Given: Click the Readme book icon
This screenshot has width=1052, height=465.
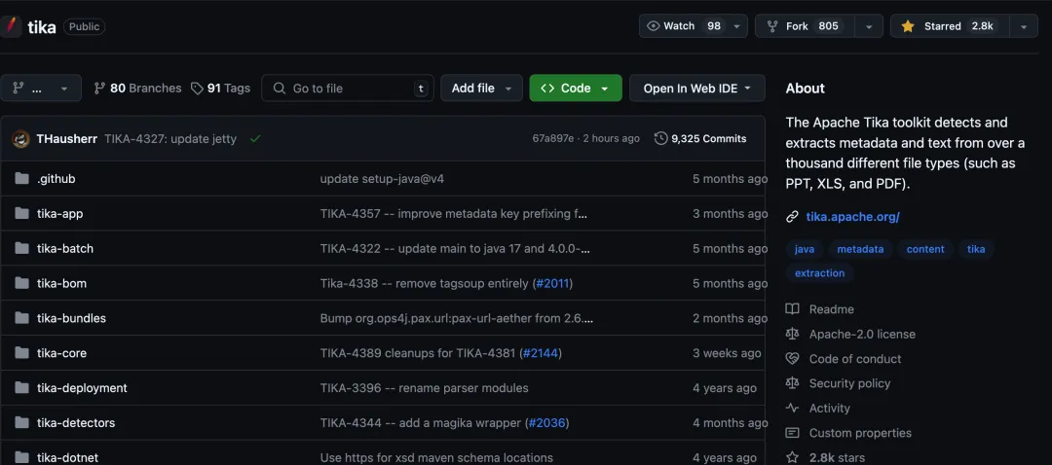Looking at the screenshot, I should tap(792, 309).
